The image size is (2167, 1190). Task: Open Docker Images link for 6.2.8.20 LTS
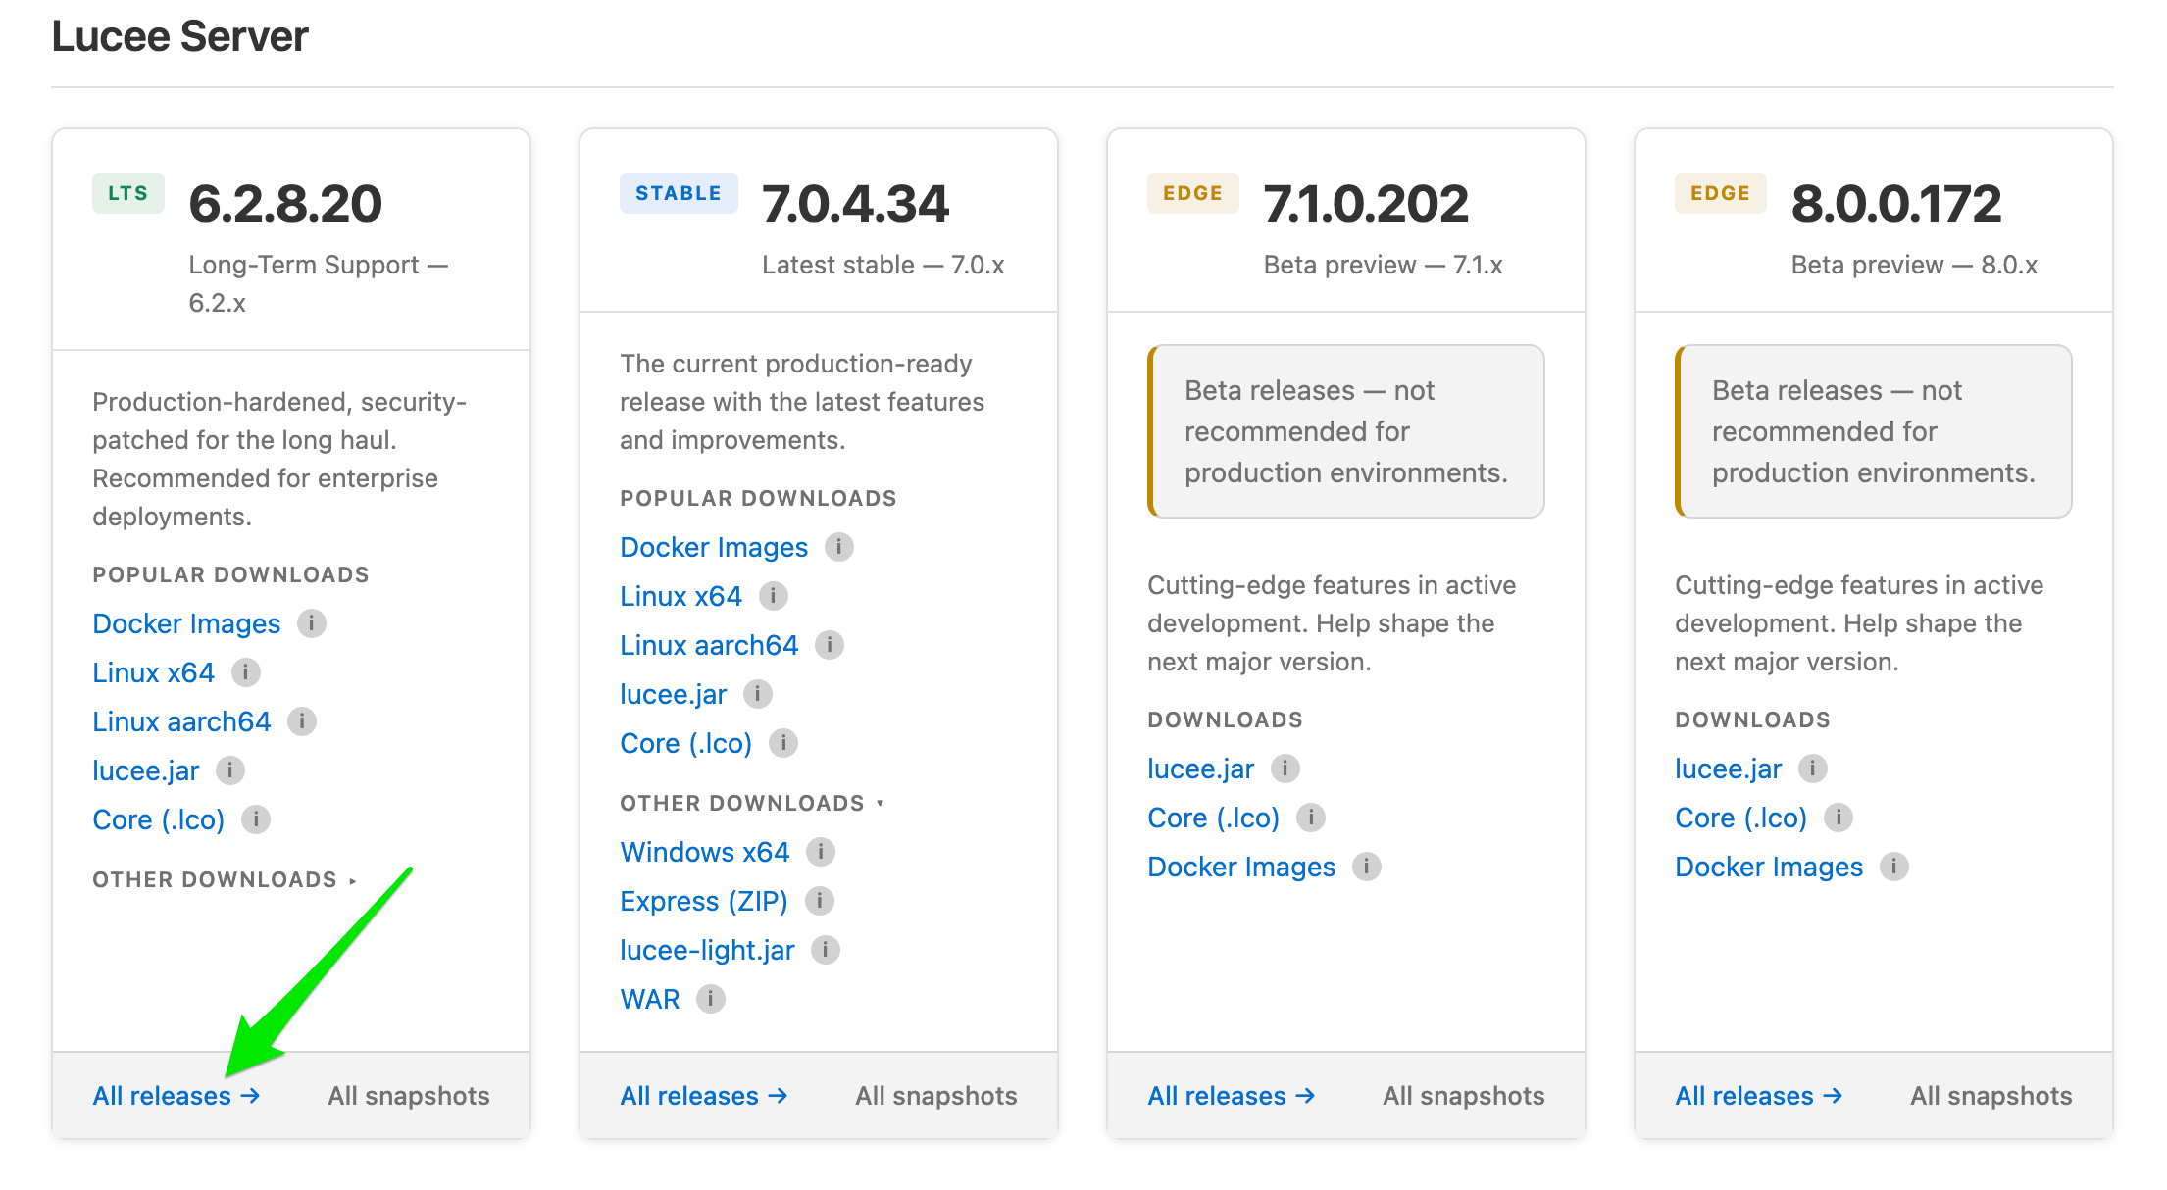pyautogui.click(x=186, y=623)
